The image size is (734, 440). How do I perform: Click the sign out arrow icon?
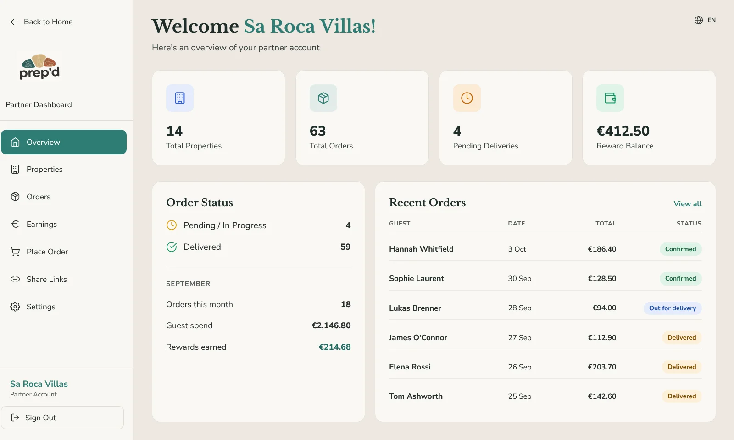pos(15,418)
